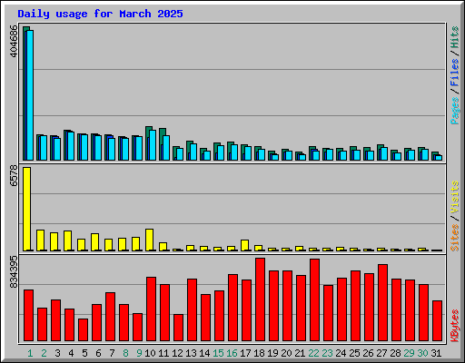The image size is (465, 363).
Task: Click the red KBytes bar for day 18
Action: click(260, 299)
